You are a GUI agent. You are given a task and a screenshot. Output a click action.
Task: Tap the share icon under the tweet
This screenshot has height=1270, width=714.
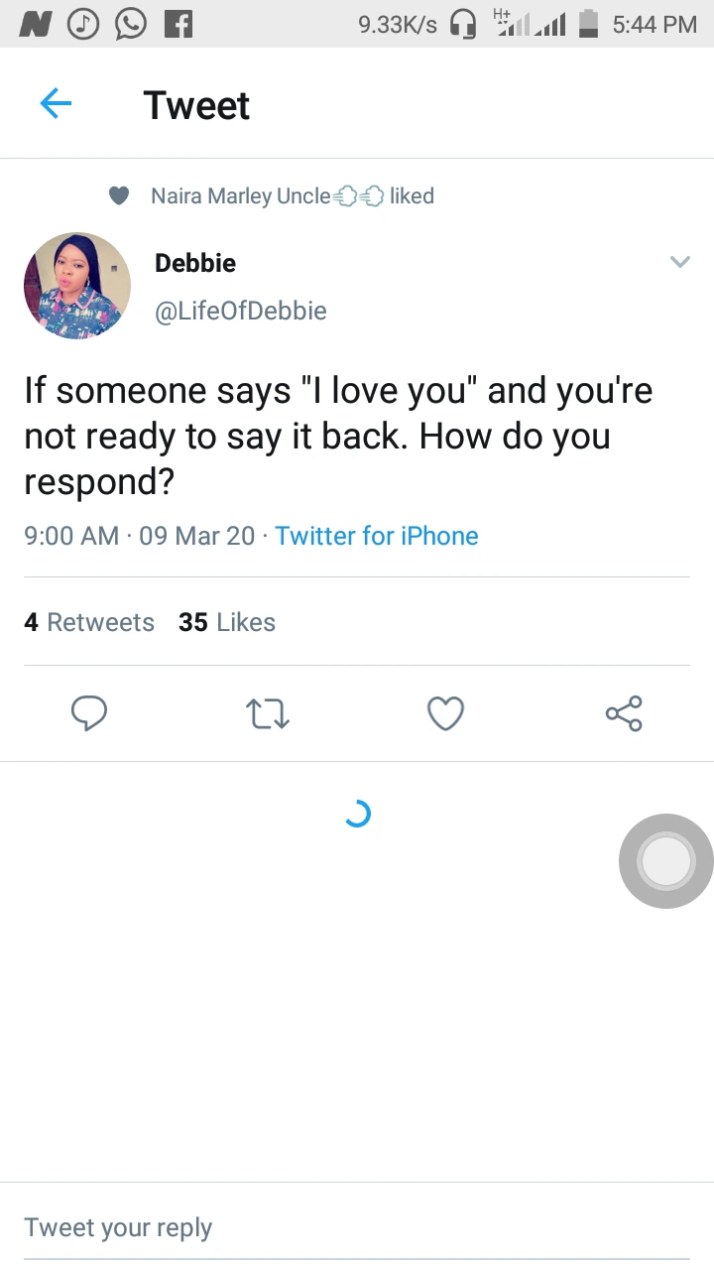(x=624, y=712)
